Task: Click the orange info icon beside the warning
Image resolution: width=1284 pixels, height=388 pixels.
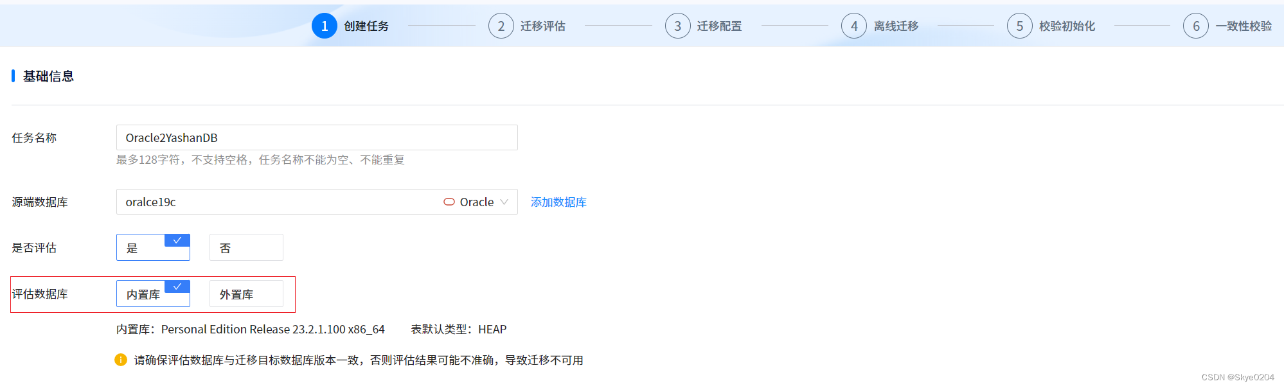Action: 121,360
